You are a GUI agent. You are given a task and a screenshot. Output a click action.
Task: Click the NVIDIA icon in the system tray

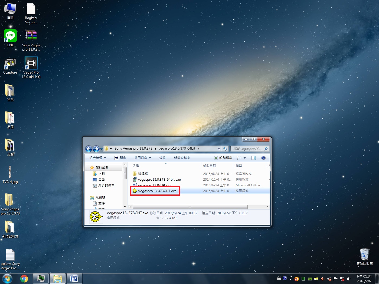pyautogui.click(x=309, y=279)
